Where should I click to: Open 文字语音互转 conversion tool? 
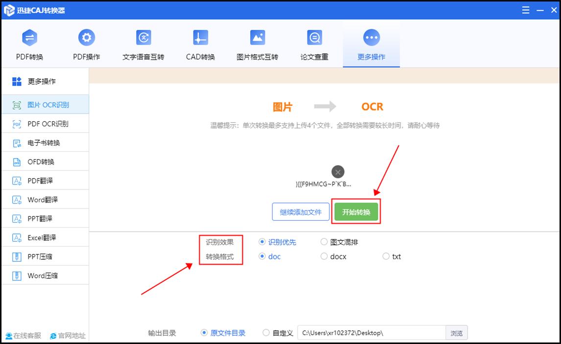click(143, 43)
